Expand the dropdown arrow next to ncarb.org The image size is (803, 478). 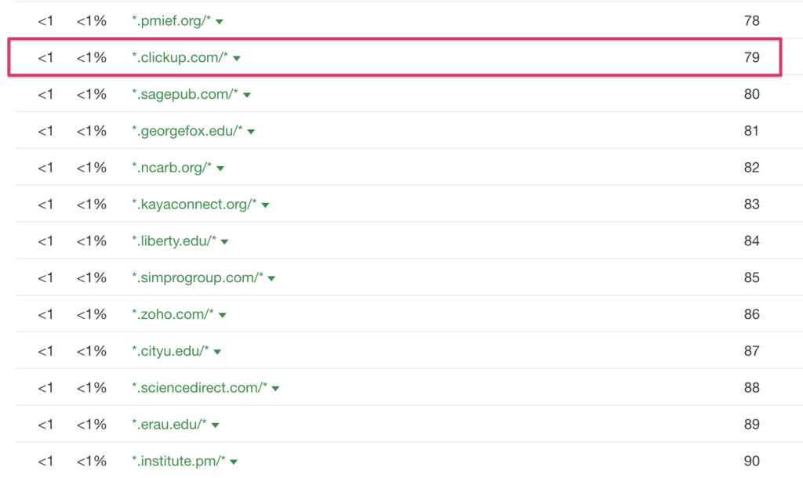220,168
